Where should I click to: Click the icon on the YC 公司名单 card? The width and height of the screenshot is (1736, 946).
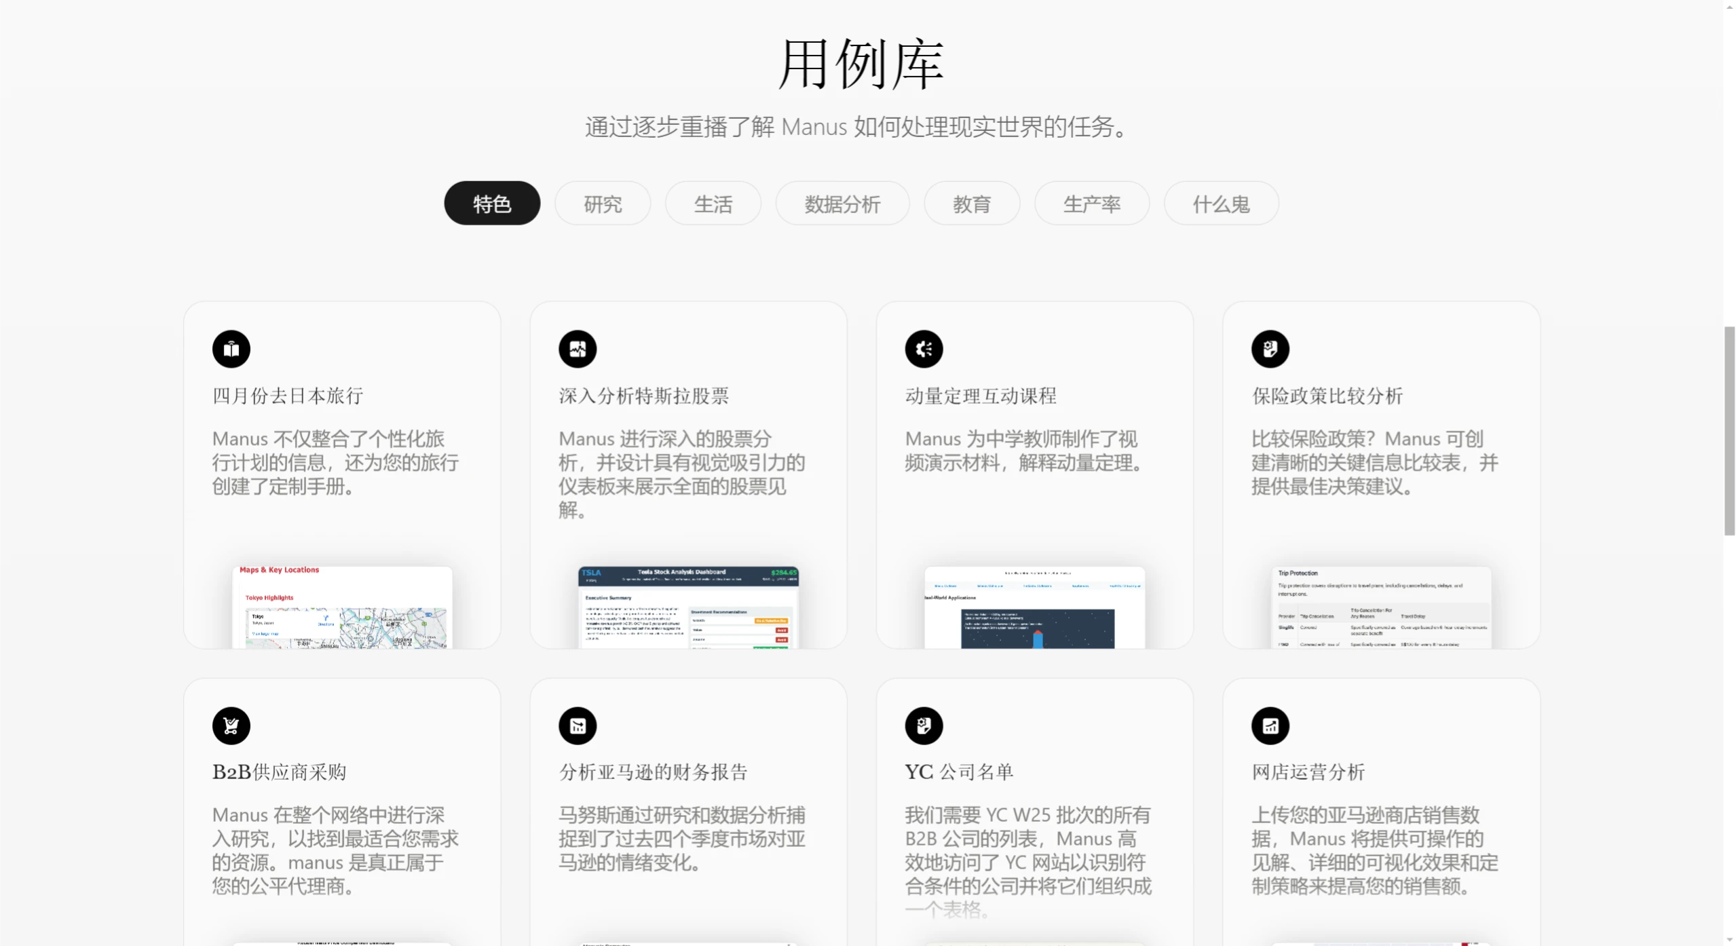click(x=924, y=725)
